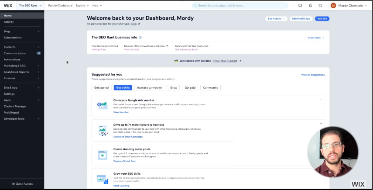373x190 pixels.
Task: Click Create a Social Post link
Action: (x=124, y=161)
